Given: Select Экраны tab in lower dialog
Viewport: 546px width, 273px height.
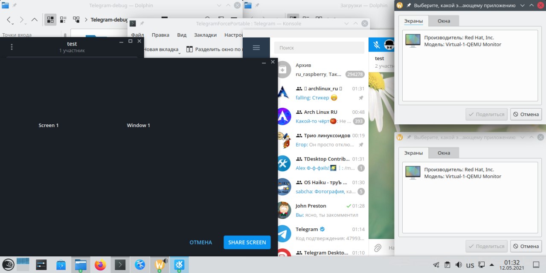Looking at the screenshot, I should pyautogui.click(x=413, y=153).
